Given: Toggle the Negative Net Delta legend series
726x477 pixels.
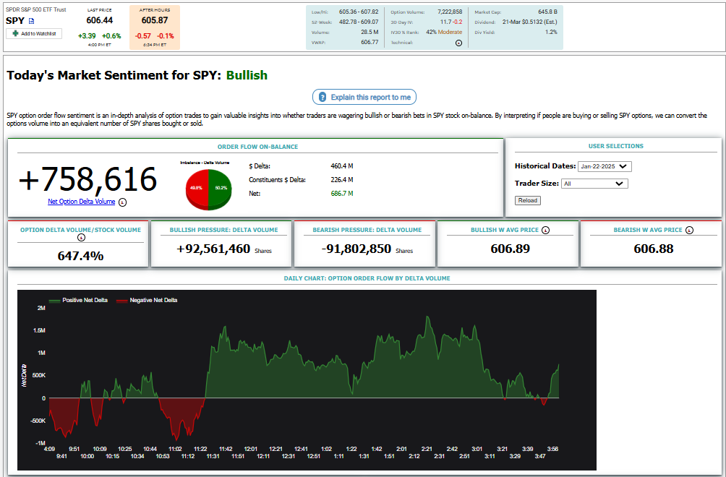Looking at the screenshot, I should click(147, 300).
